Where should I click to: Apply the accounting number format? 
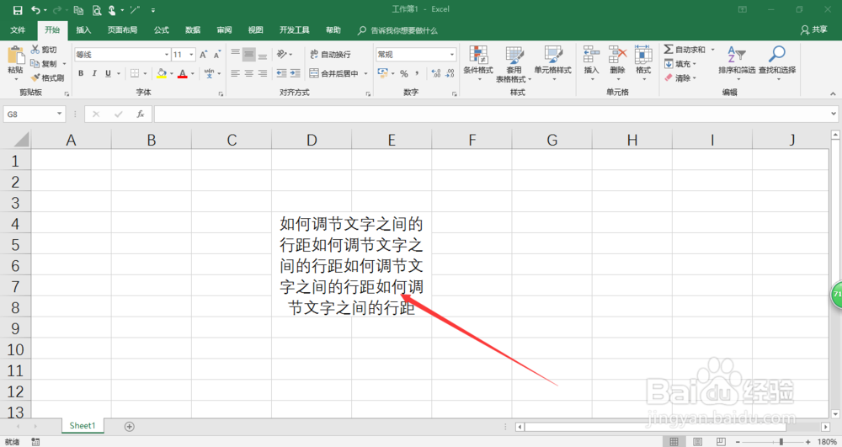382,73
